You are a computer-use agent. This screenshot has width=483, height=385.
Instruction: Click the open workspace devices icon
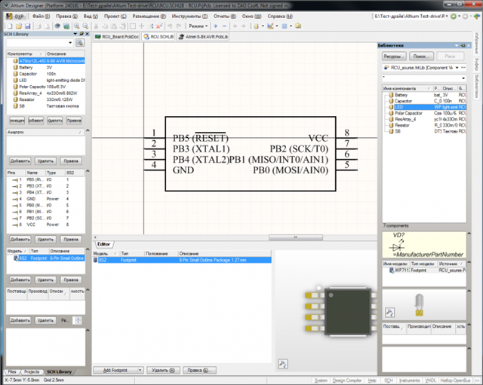pyautogui.click(x=57, y=26)
